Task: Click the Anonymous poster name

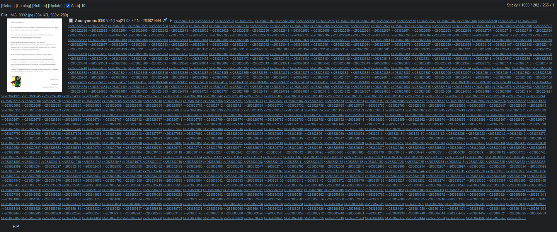Action: point(86,21)
